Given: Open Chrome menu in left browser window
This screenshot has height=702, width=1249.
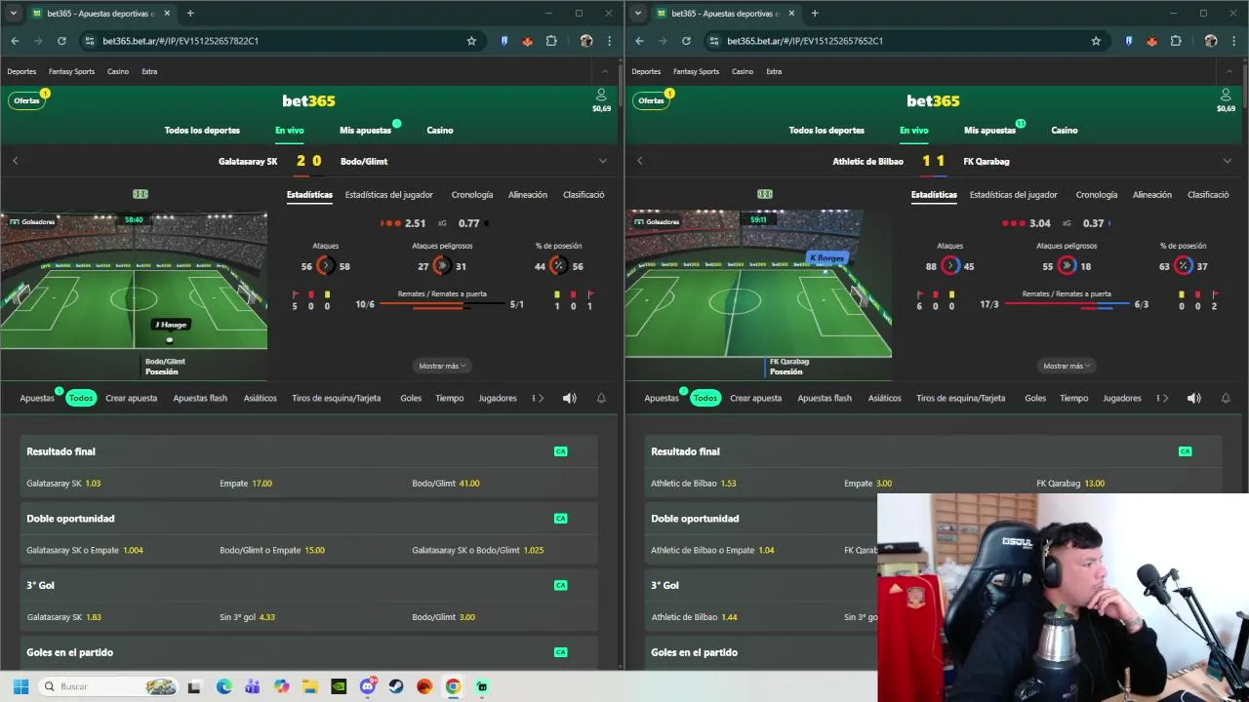Looking at the screenshot, I should click(609, 41).
